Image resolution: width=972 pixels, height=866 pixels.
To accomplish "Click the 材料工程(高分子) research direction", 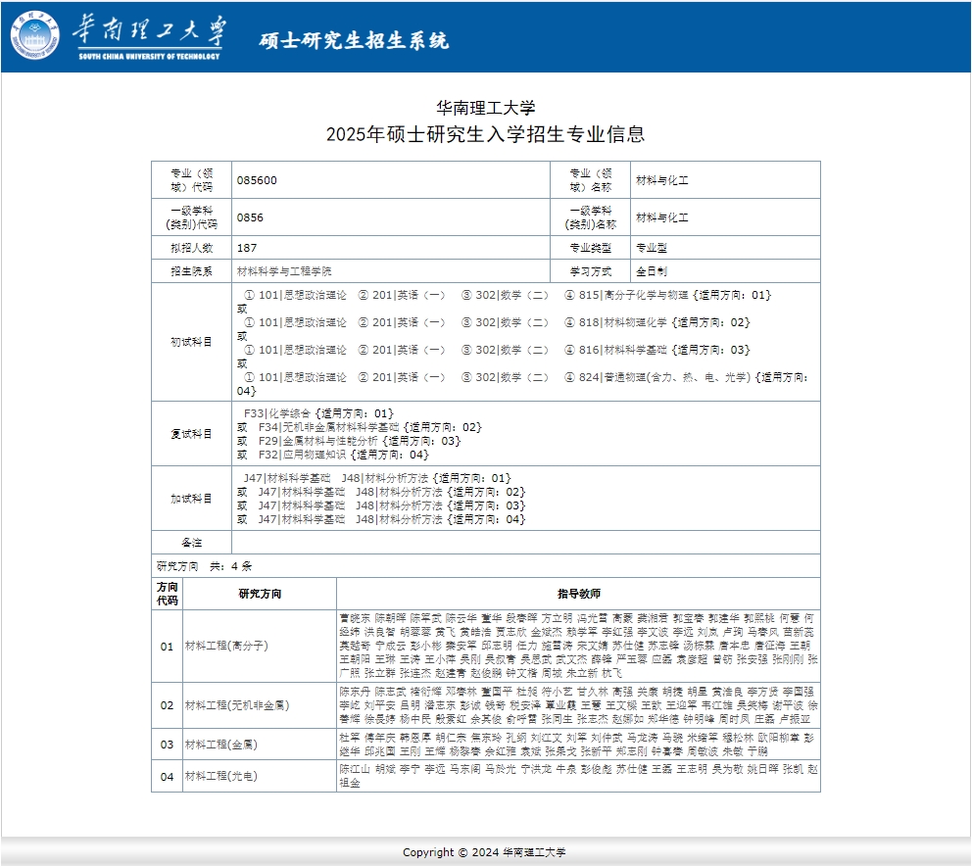I will [227, 646].
